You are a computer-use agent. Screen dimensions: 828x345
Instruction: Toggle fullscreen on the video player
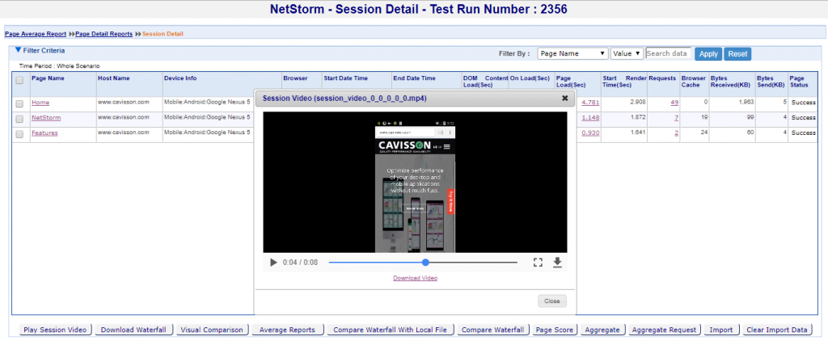[x=538, y=262]
